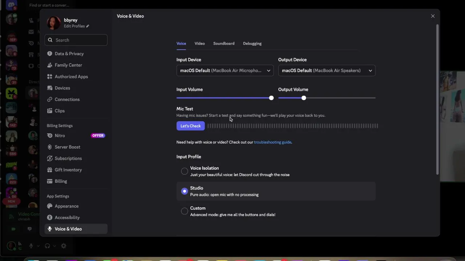
Task: Select Voice & Video in sidebar
Action: pyautogui.click(x=76, y=229)
